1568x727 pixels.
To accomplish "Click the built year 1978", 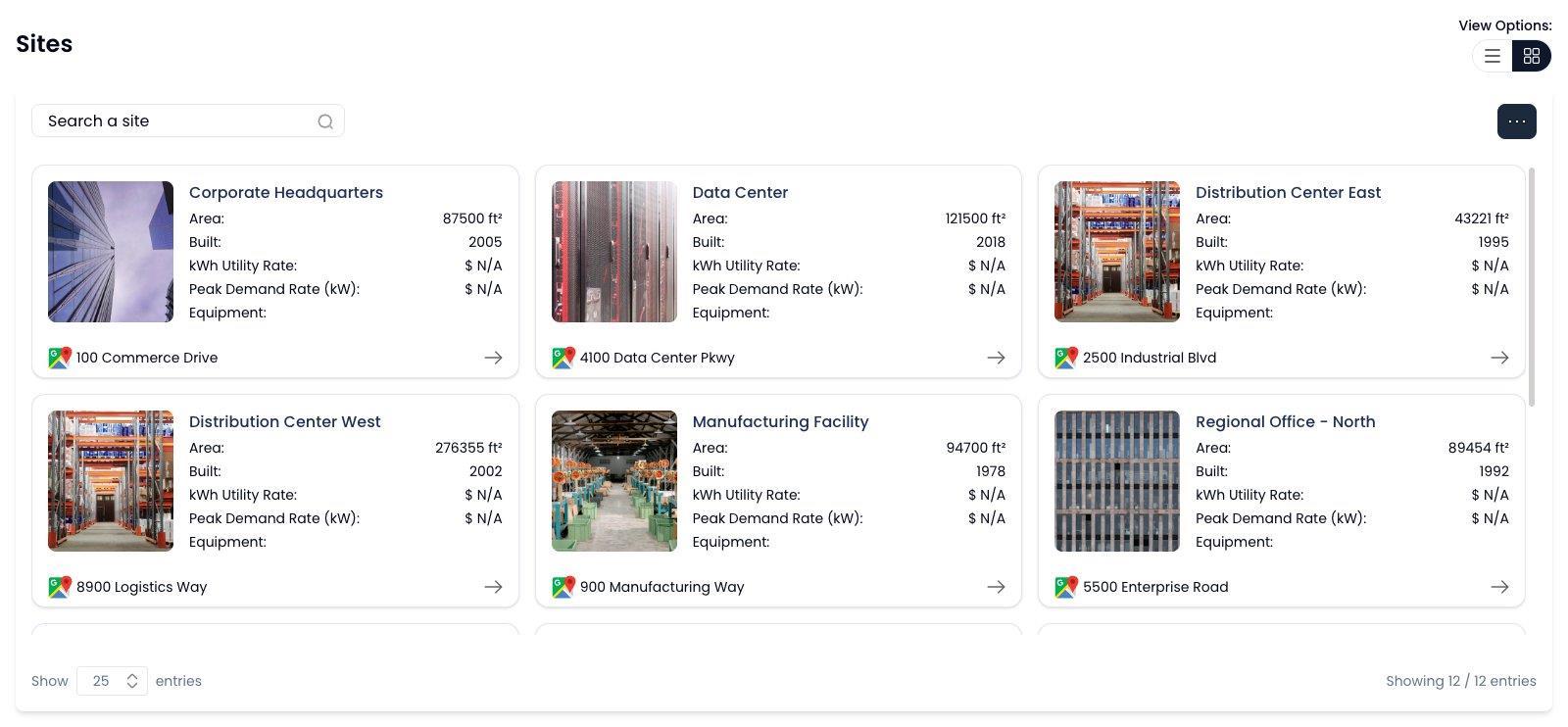I will 990,471.
